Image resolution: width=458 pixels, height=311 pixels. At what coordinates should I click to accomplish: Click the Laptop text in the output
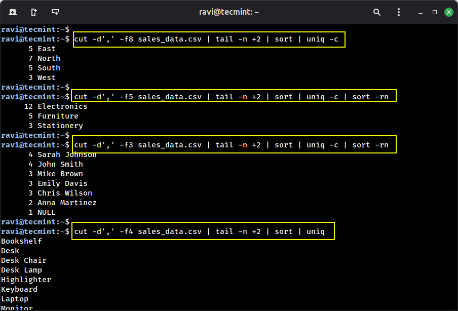(14, 299)
